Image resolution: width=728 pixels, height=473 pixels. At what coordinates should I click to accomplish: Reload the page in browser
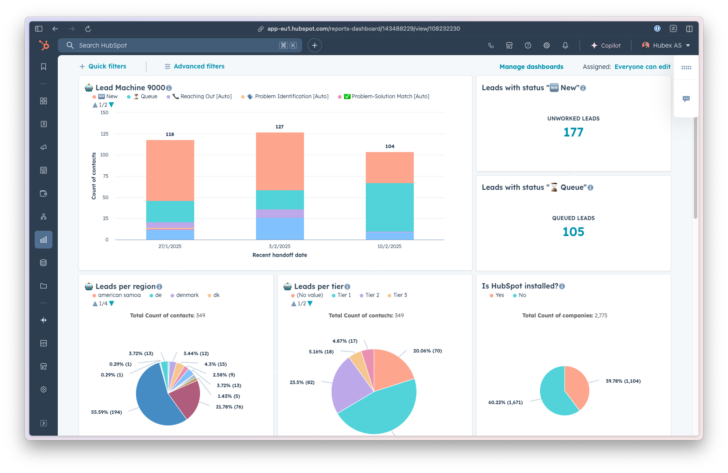(x=88, y=28)
